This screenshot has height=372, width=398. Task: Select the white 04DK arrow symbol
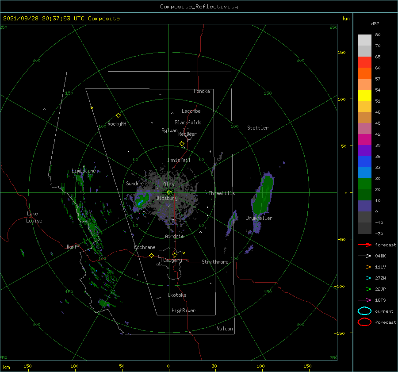pyautogui.click(x=364, y=256)
